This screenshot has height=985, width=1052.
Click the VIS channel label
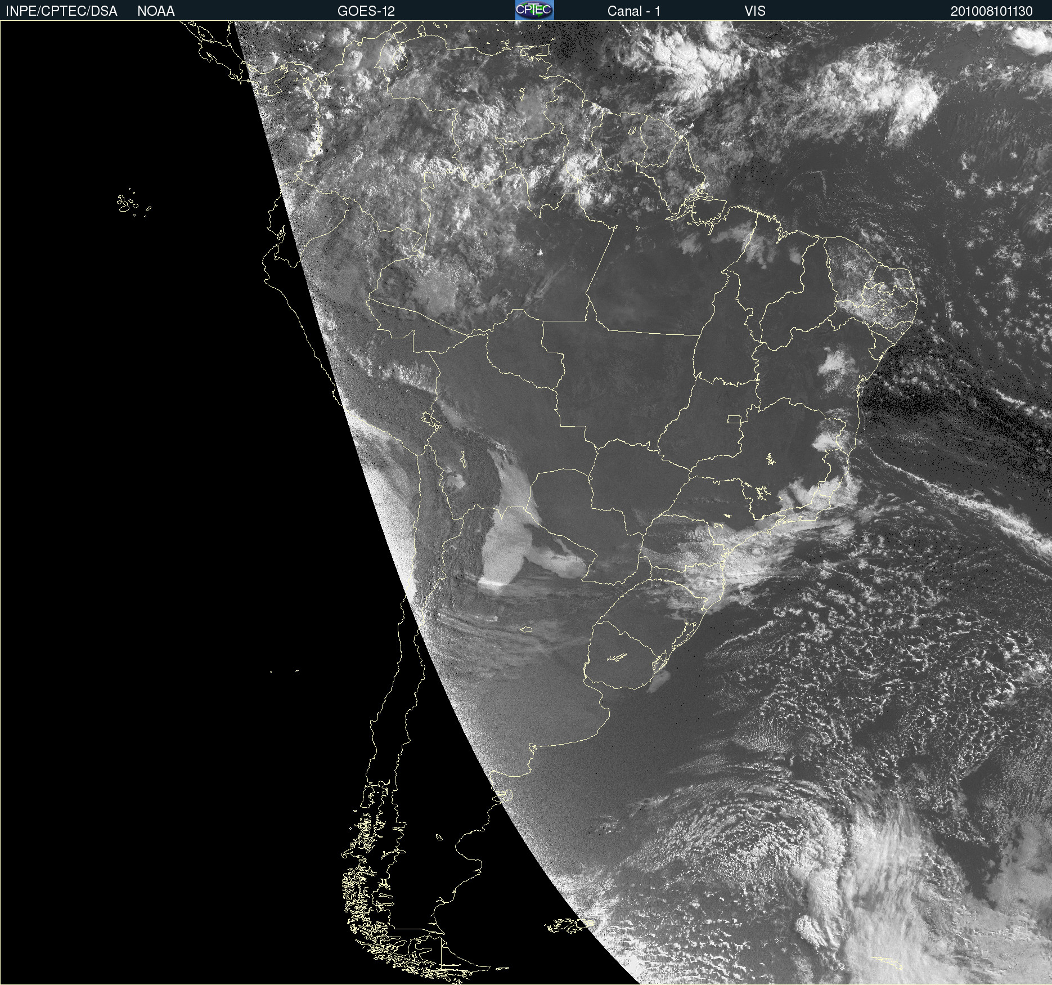[755, 11]
